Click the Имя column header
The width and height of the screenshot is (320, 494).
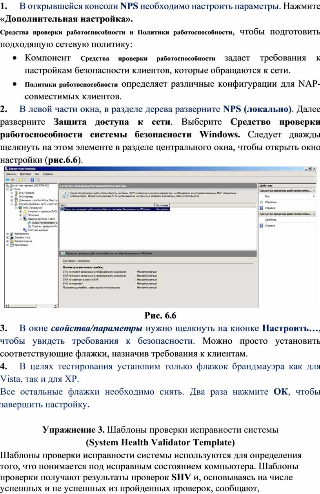[107, 205]
